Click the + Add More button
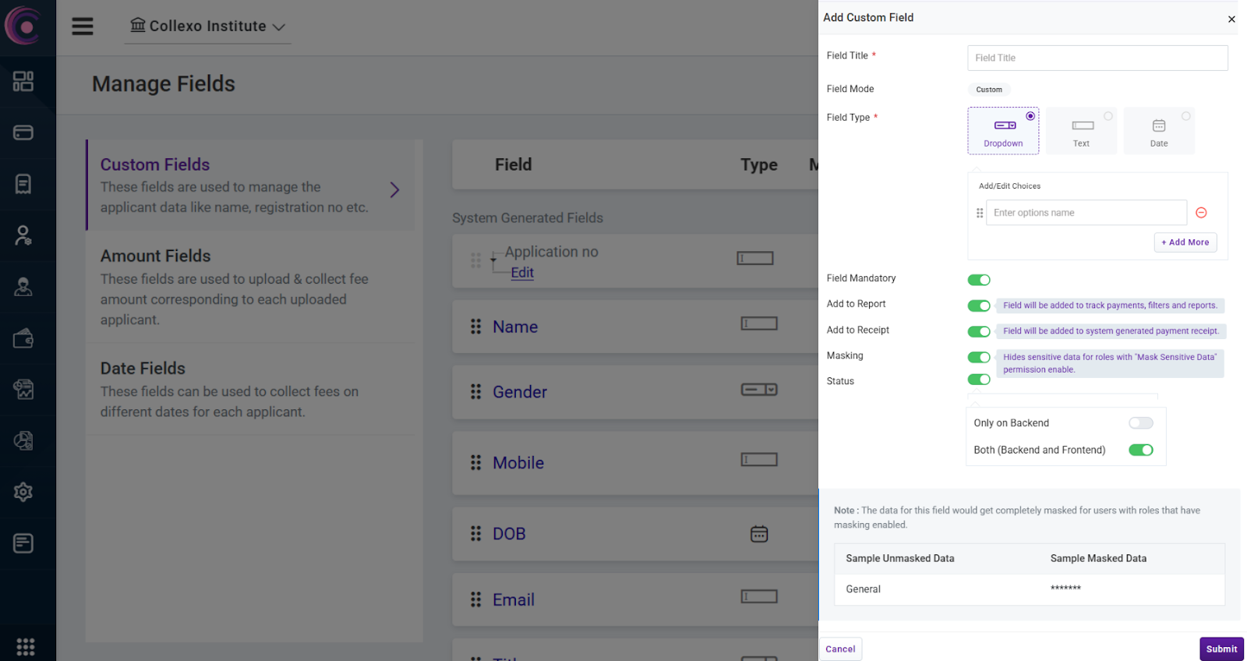The height and width of the screenshot is (661, 1247). [1185, 242]
